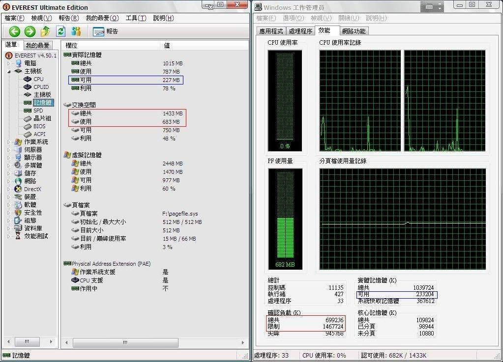Go up one level with the up-arrow icon

pyautogui.click(x=45, y=31)
